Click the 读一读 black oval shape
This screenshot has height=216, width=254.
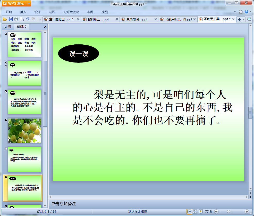tap(79, 54)
